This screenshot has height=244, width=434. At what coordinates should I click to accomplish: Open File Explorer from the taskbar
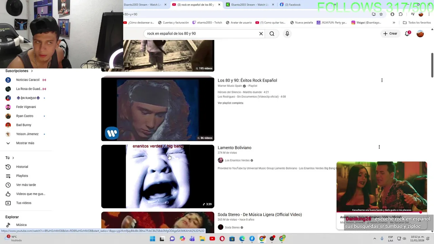tap(202, 239)
